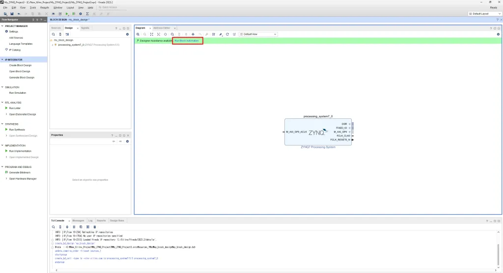Open Design panel settings gear
This screenshot has width=503, height=273.
[127, 34]
